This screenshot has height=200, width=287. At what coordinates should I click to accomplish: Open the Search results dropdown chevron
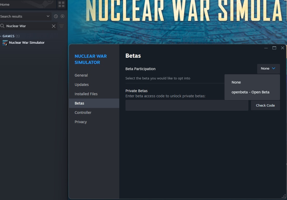click(48, 16)
